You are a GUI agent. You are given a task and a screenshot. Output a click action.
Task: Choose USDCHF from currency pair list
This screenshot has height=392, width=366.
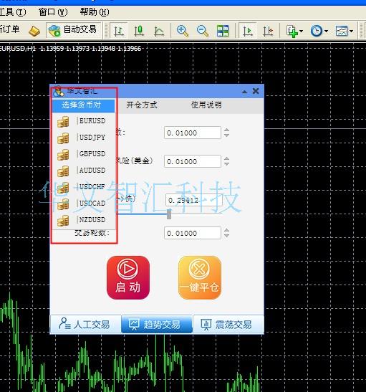click(x=84, y=187)
